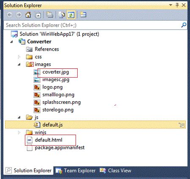
Task: Click the Collapse All toolbar icon
Action: point(38,15)
